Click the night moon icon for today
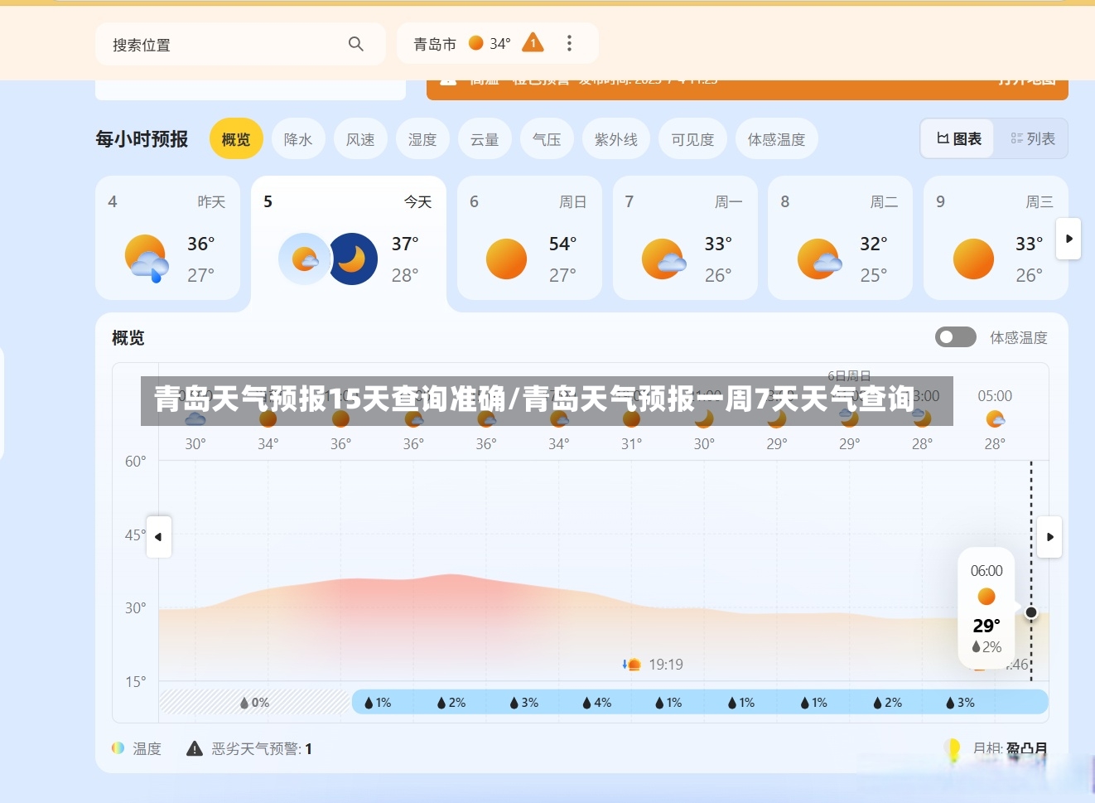 (x=353, y=259)
